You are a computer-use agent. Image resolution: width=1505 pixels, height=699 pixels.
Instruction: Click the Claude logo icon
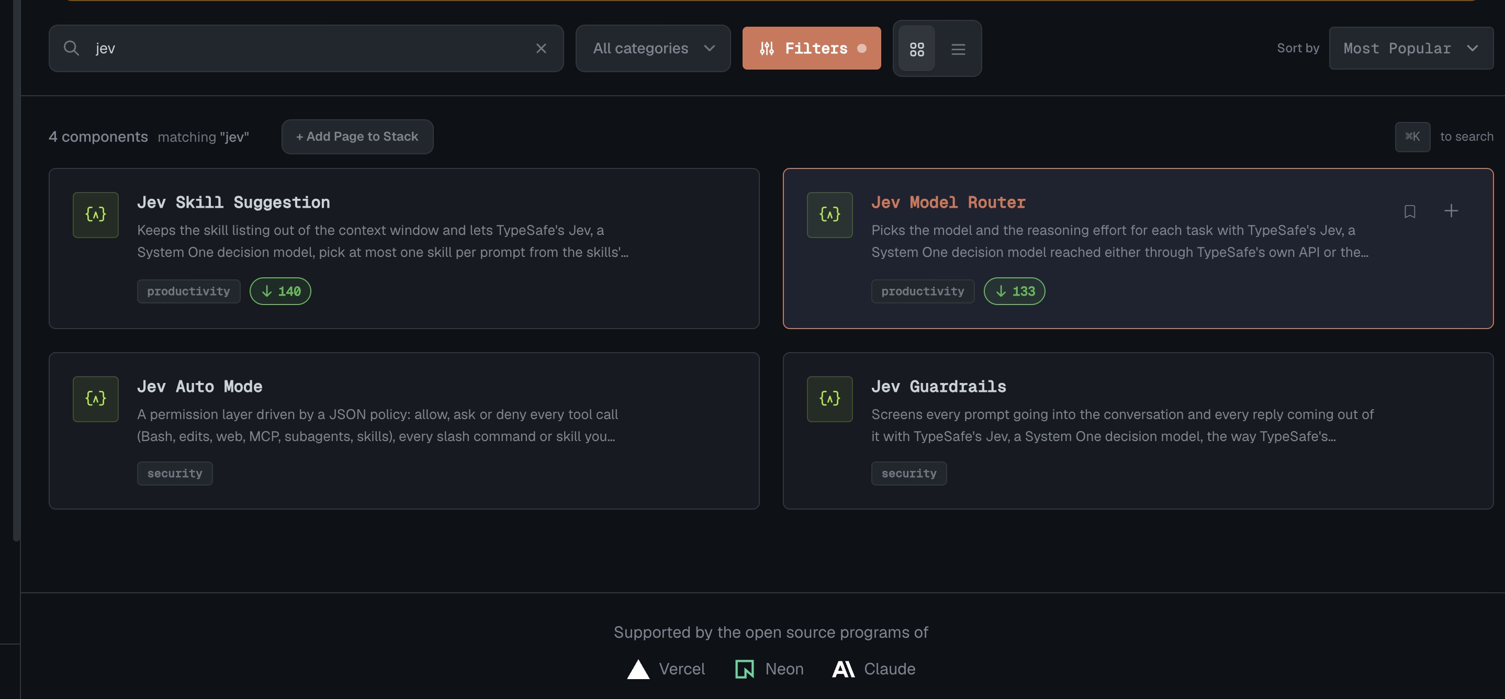[x=843, y=669]
